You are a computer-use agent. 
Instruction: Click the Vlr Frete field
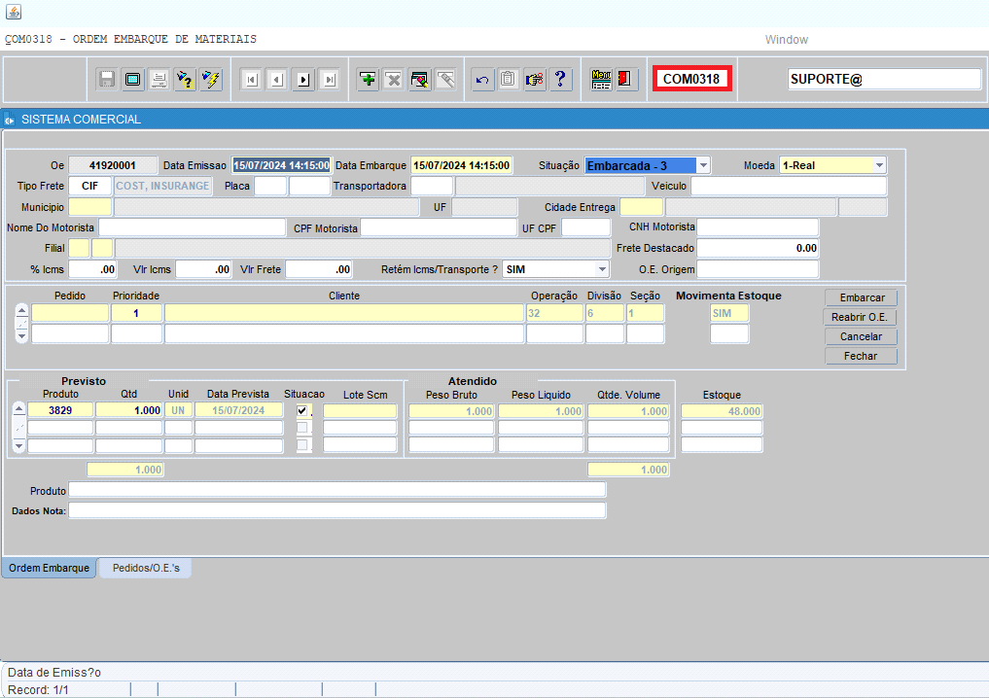point(319,269)
